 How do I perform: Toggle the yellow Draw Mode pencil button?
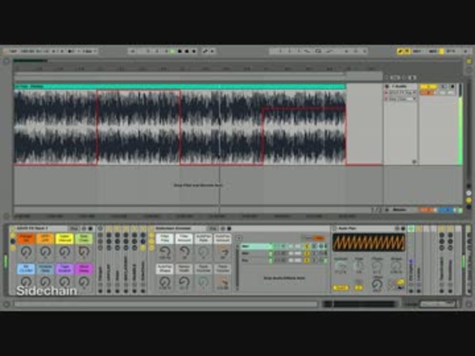point(400,51)
